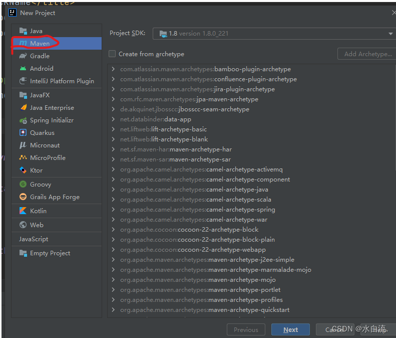Choose Kotlin project type
This screenshot has width=396, height=338.
point(57,211)
